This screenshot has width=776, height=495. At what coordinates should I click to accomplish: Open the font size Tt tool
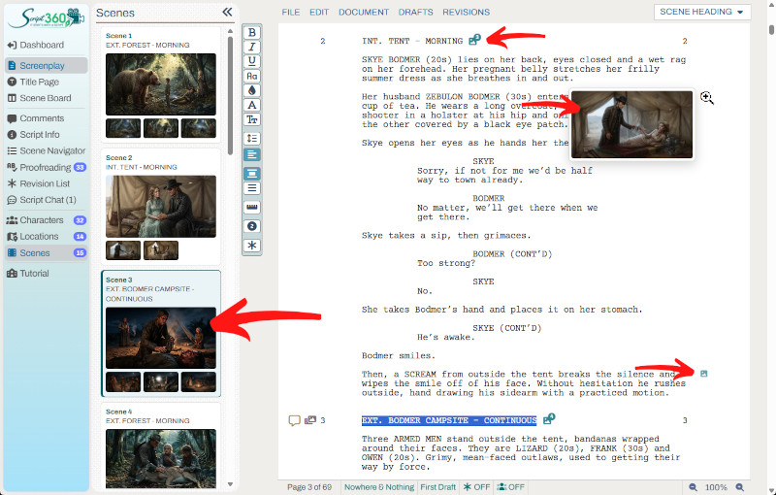[252, 119]
